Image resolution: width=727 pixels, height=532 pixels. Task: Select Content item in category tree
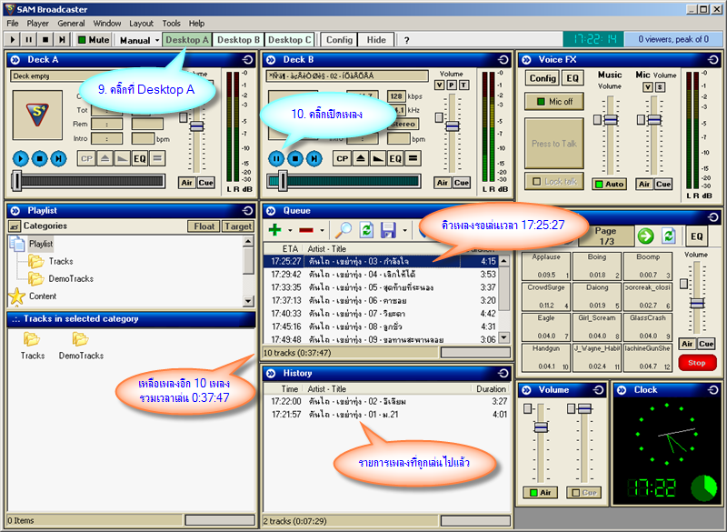pyautogui.click(x=43, y=296)
